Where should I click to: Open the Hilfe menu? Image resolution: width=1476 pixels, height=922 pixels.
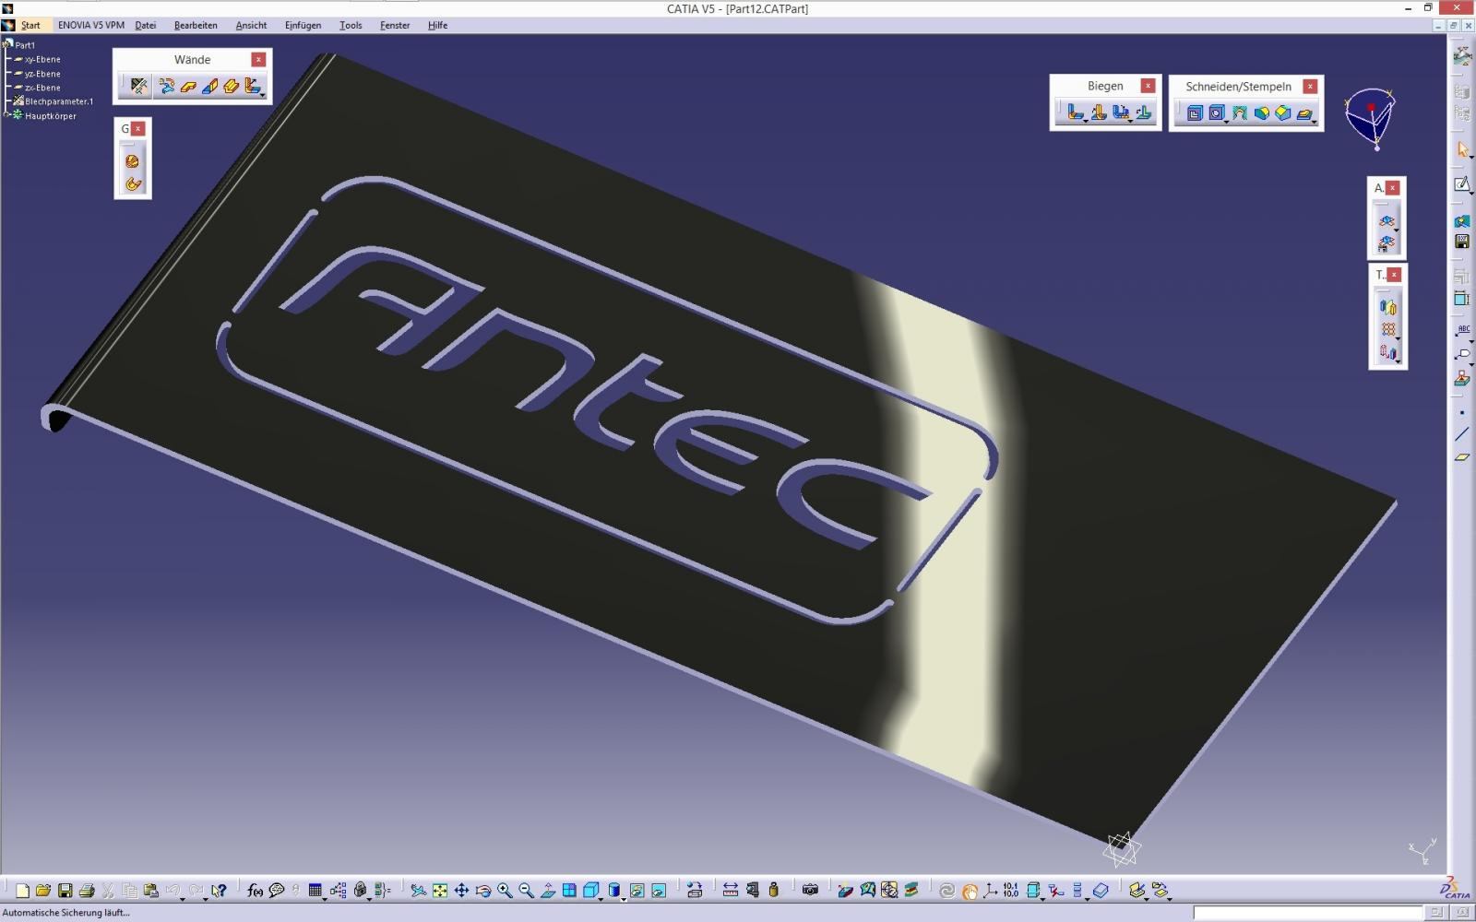point(437,25)
